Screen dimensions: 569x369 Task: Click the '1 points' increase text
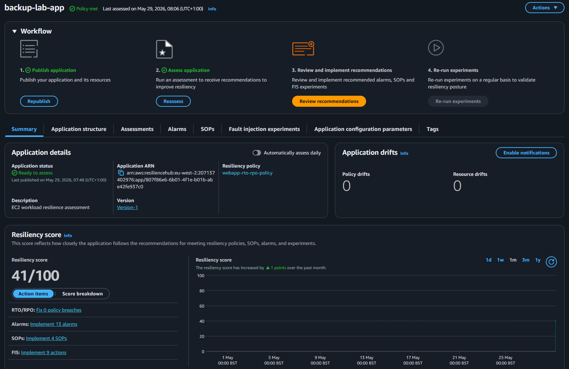(278, 268)
